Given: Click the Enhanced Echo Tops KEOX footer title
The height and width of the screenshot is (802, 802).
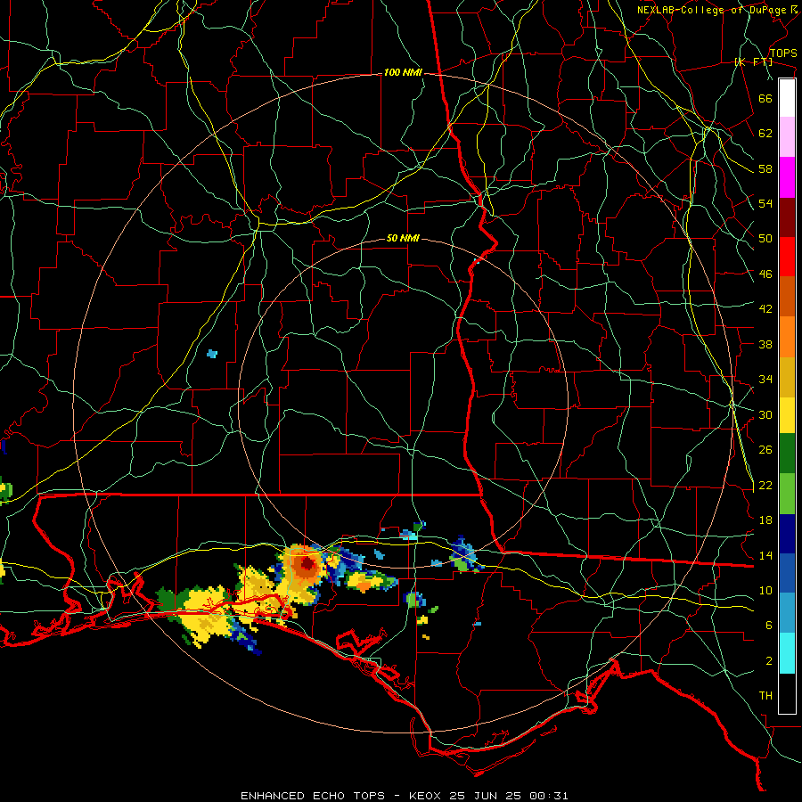Looking at the screenshot, I should pyautogui.click(x=404, y=796).
